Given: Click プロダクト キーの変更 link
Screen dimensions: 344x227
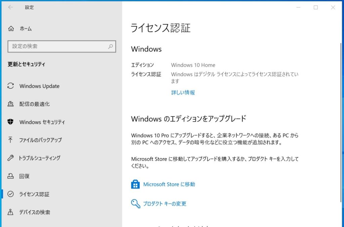Looking at the screenshot, I should click(x=165, y=204).
